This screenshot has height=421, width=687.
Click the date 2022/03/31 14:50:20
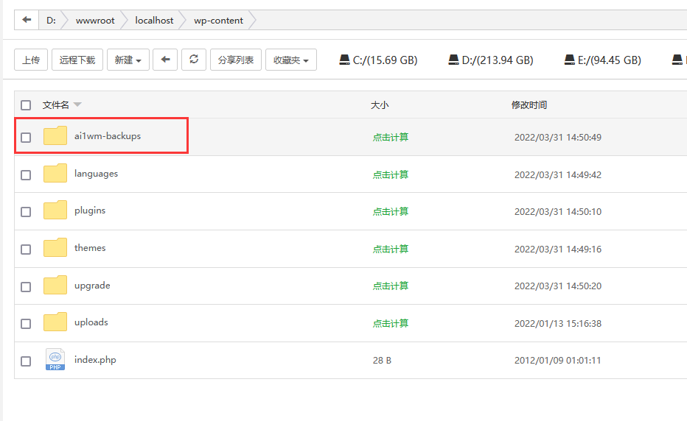[558, 286]
